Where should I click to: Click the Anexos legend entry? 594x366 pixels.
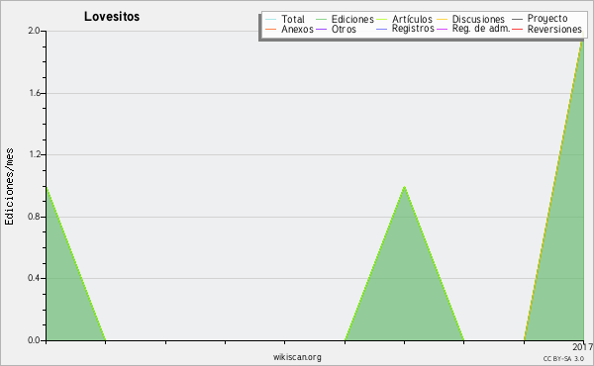[x=289, y=29]
